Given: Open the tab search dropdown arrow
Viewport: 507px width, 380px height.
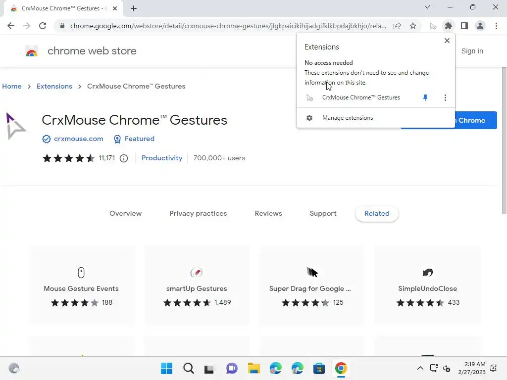Looking at the screenshot, I should (427, 7).
